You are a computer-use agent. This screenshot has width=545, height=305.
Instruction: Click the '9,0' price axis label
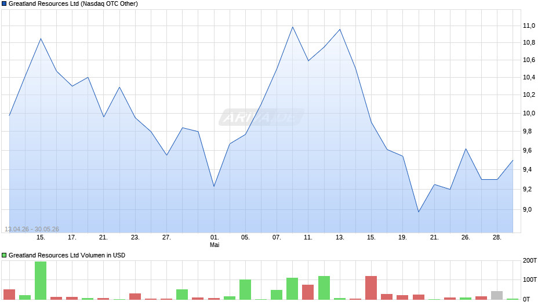(527, 210)
